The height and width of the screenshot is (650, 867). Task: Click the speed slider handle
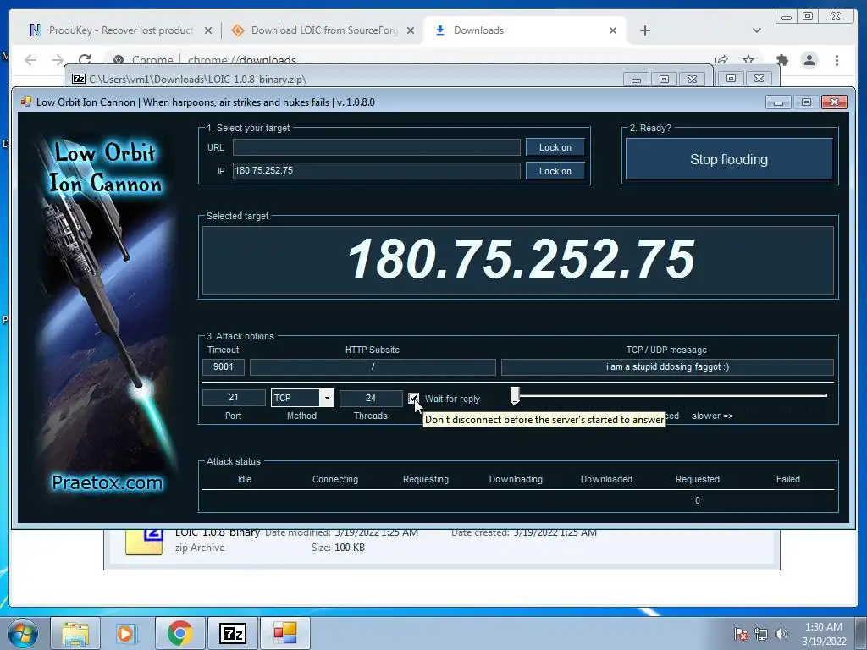pos(515,395)
